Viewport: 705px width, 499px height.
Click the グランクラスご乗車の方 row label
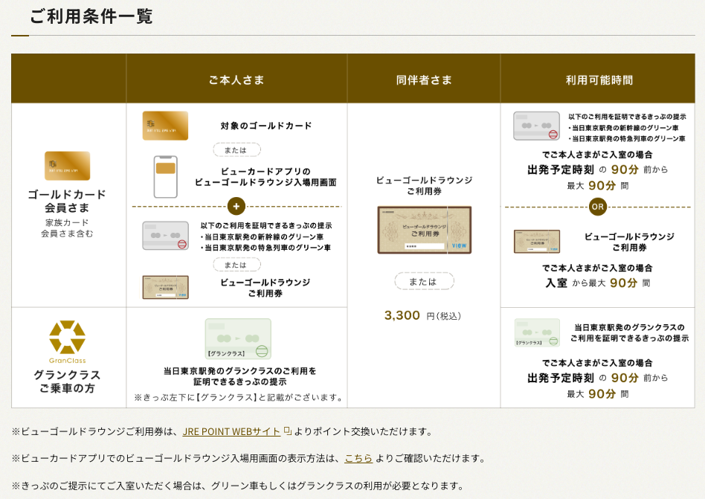point(67,382)
